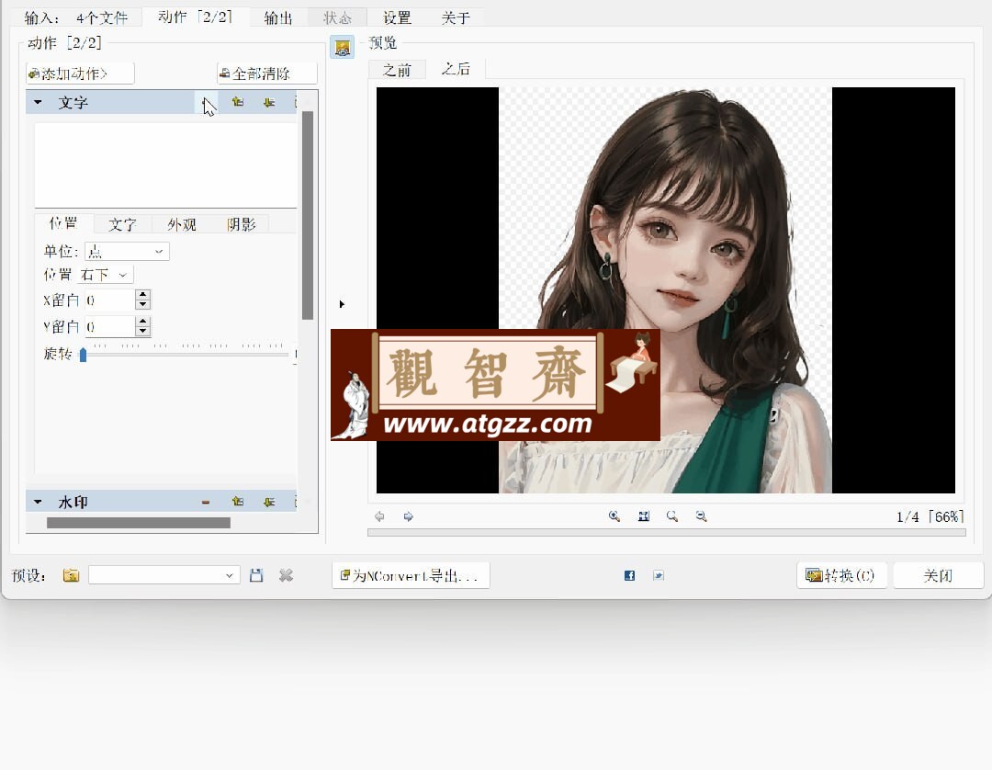The image size is (992, 770).
Task: Open the presets folder icon
Action: point(71,575)
